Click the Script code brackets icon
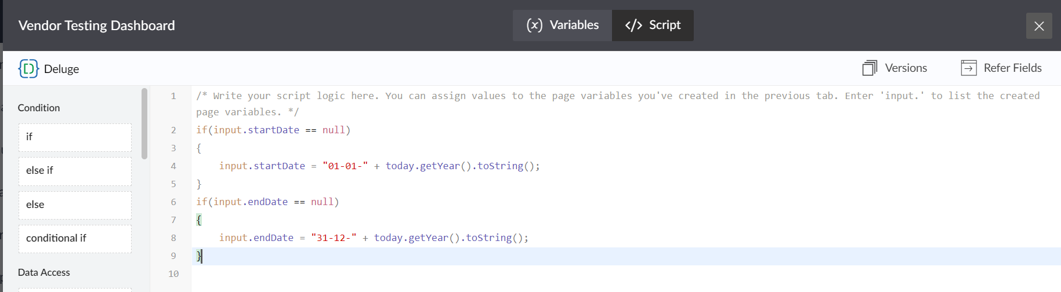Viewport: 1061px width, 292px height. pyautogui.click(x=633, y=25)
